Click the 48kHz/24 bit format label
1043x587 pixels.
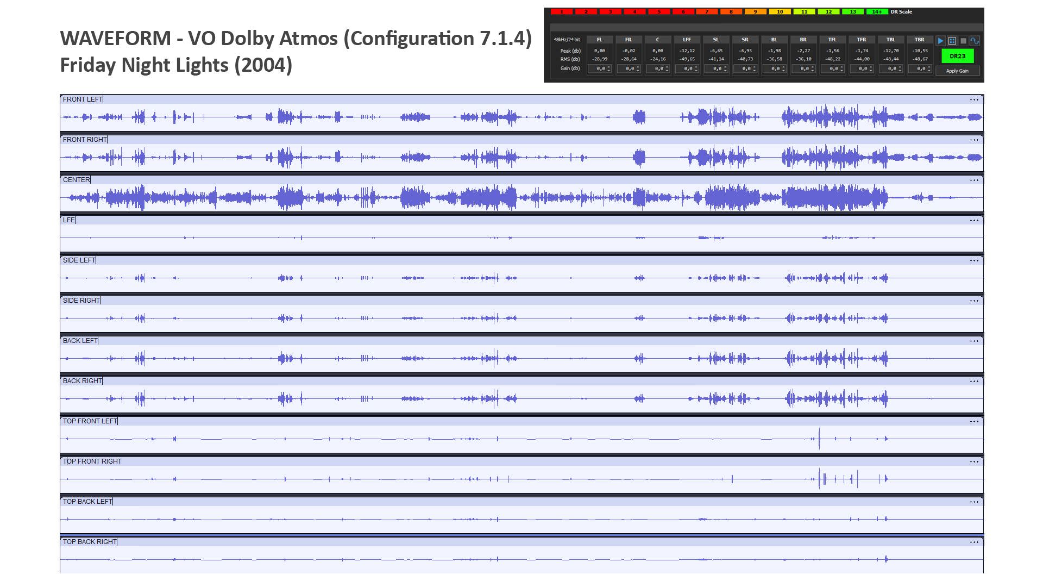pyautogui.click(x=567, y=40)
